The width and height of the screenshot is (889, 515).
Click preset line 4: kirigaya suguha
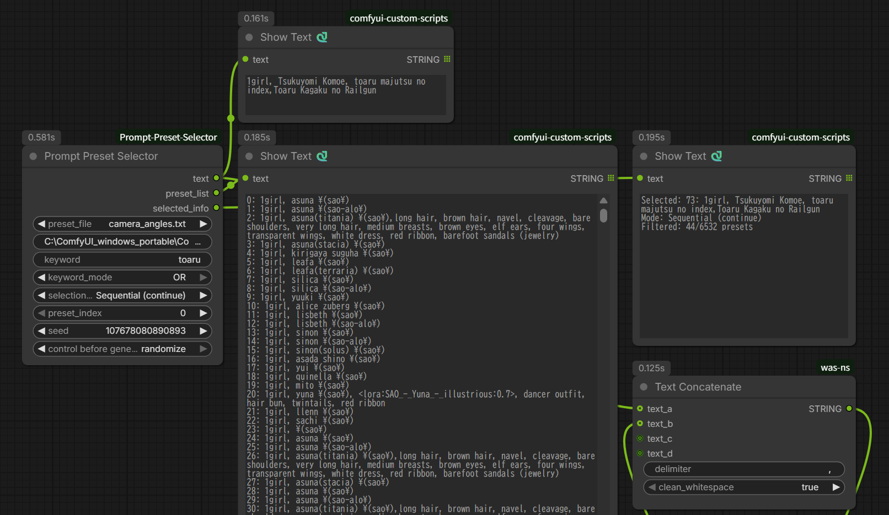[x=320, y=253]
